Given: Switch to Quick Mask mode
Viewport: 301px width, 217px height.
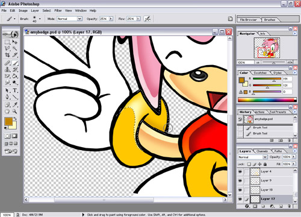Looking at the screenshot, I should [x=14, y=136].
